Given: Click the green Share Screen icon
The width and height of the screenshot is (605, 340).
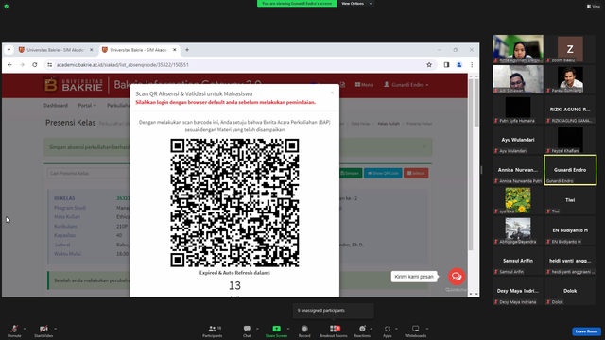Looking at the screenshot, I should coord(276,329).
